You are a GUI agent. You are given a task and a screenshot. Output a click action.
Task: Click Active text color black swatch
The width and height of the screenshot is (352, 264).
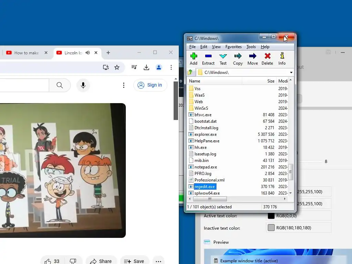point(271,216)
